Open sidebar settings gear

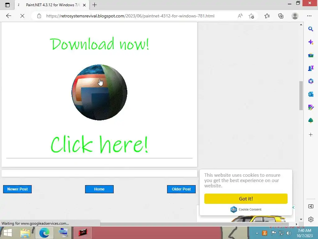click(311, 219)
